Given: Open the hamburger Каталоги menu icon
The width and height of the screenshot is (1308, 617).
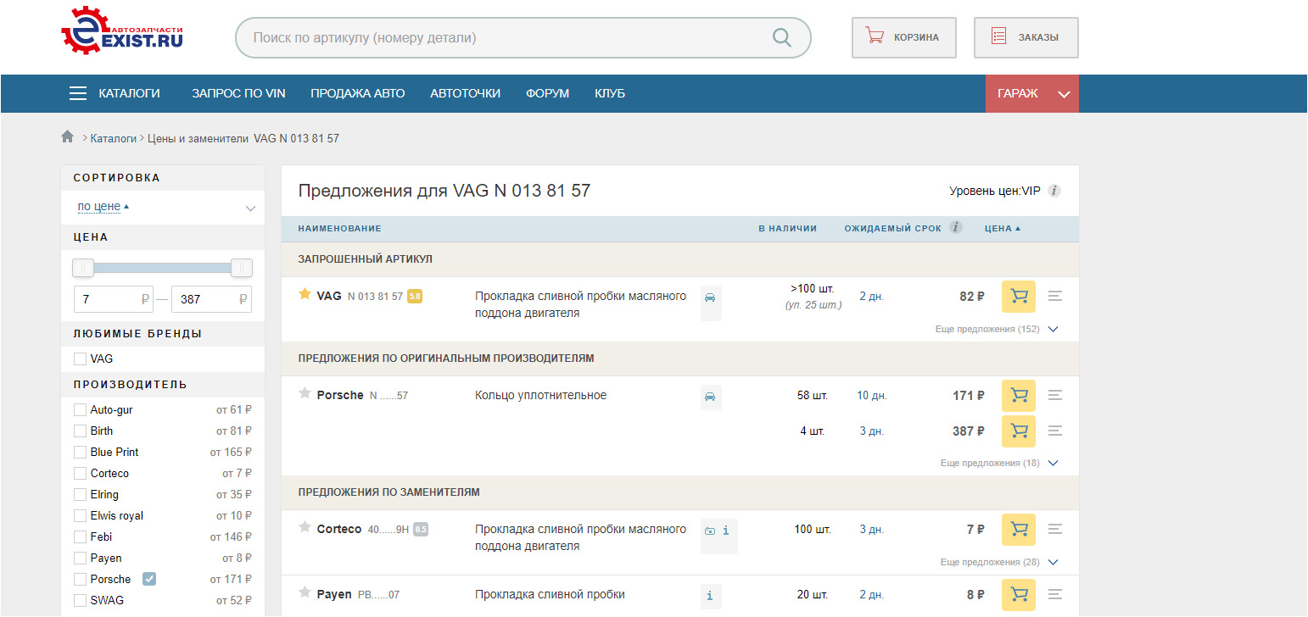Looking at the screenshot, I should [78, 93].
